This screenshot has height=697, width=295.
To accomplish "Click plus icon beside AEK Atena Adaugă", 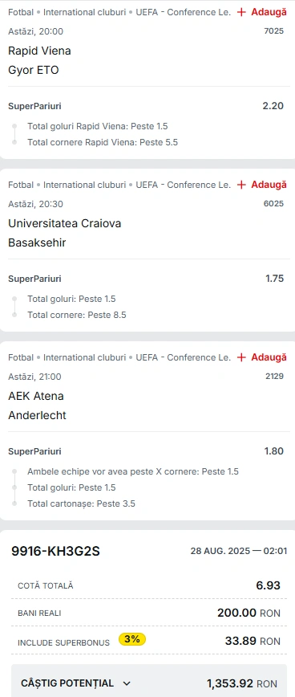I will pyautogui.click(x=241, y=357).
